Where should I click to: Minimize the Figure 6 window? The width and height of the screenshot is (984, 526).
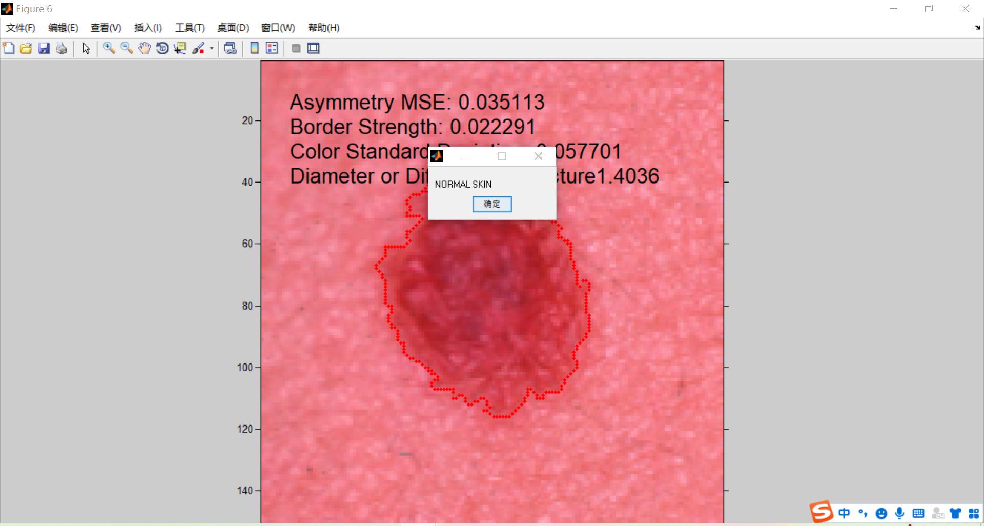click(x=893, y=9)
